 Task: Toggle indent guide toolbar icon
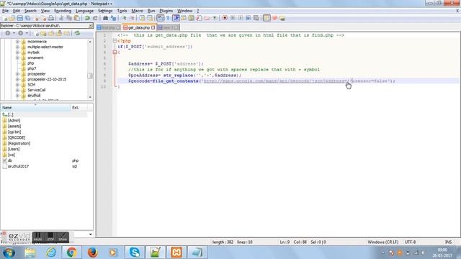[x=176, y=18]
